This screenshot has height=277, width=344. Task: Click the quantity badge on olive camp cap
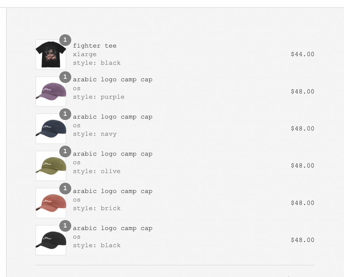(65, 151)
